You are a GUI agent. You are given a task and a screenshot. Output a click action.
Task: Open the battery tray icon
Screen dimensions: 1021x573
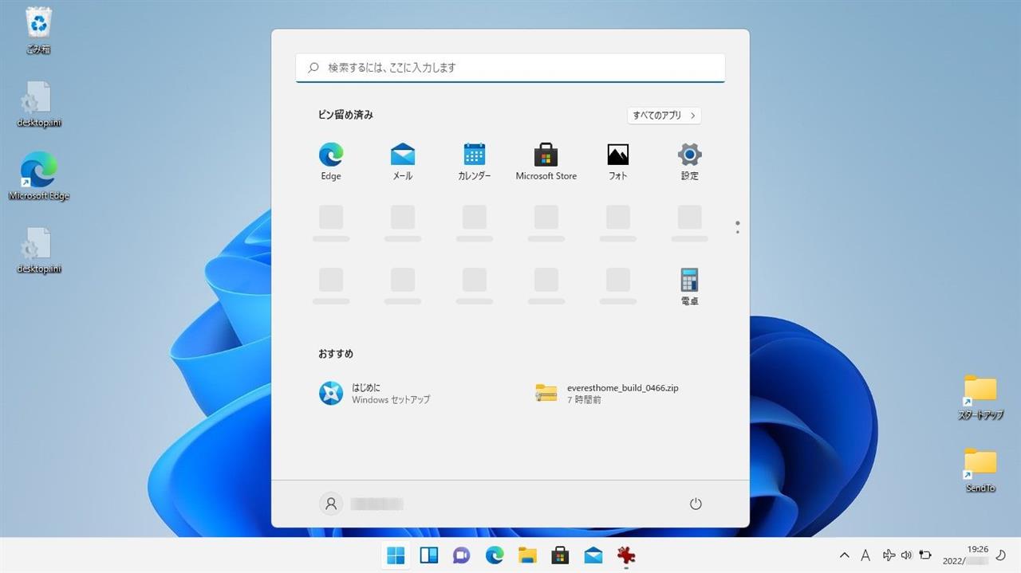tap(925, 555)
